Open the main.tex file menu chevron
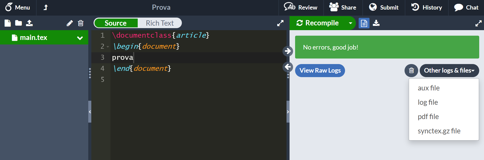Viewport: 484px width, 160px height. click(x=80, y=38)
